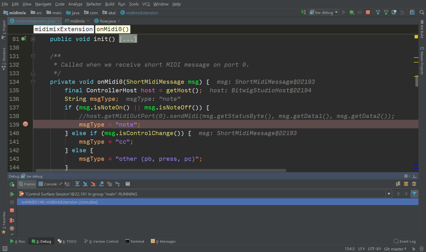Open Terminal tool window

[135, 241]
